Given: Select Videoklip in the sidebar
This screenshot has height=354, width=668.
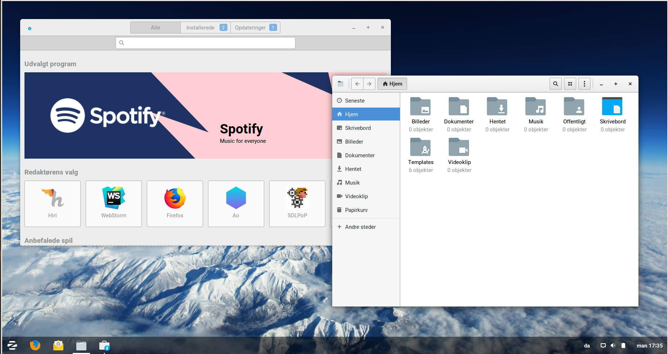Looking at the screenshot, I should (366, 196).
